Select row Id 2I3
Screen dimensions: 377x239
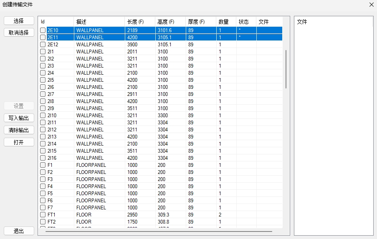click(x=51, y=66)
